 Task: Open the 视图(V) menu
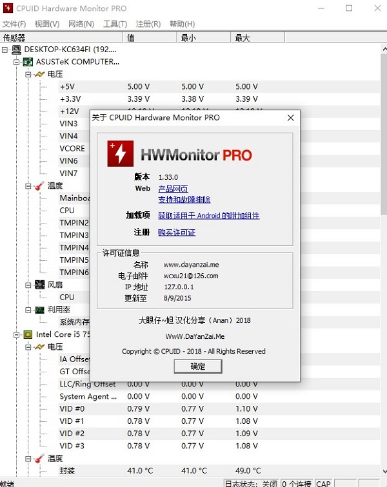(x=47, y=24)
